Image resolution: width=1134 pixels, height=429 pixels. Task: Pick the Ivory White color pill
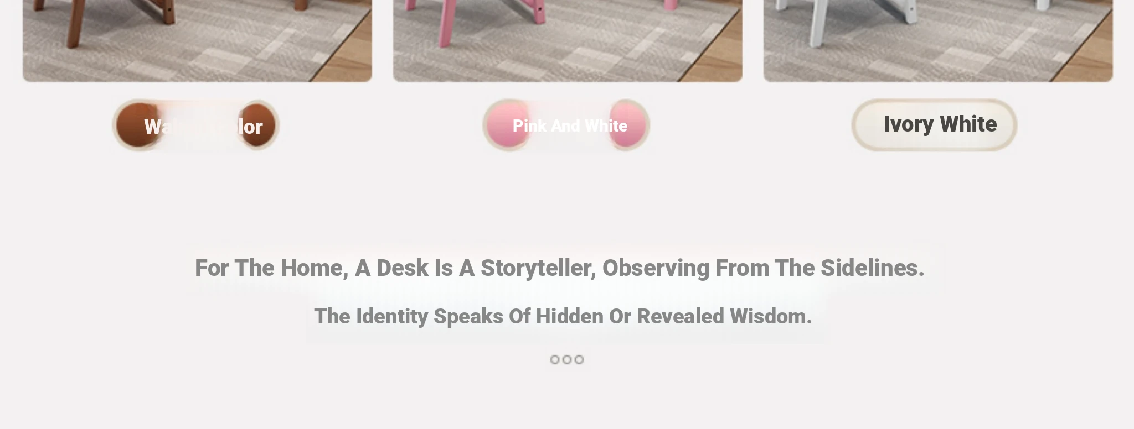click(934, 125)
